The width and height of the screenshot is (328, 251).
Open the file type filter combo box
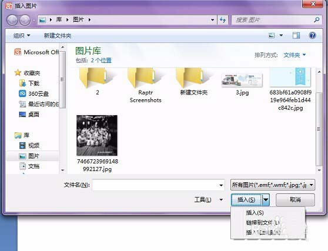coord(273,185)
